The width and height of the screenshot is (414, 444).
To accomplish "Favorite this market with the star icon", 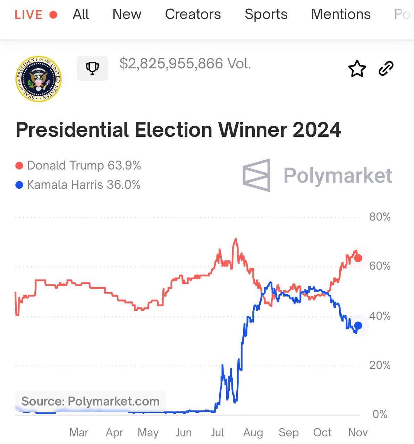I will coord(357,69).
